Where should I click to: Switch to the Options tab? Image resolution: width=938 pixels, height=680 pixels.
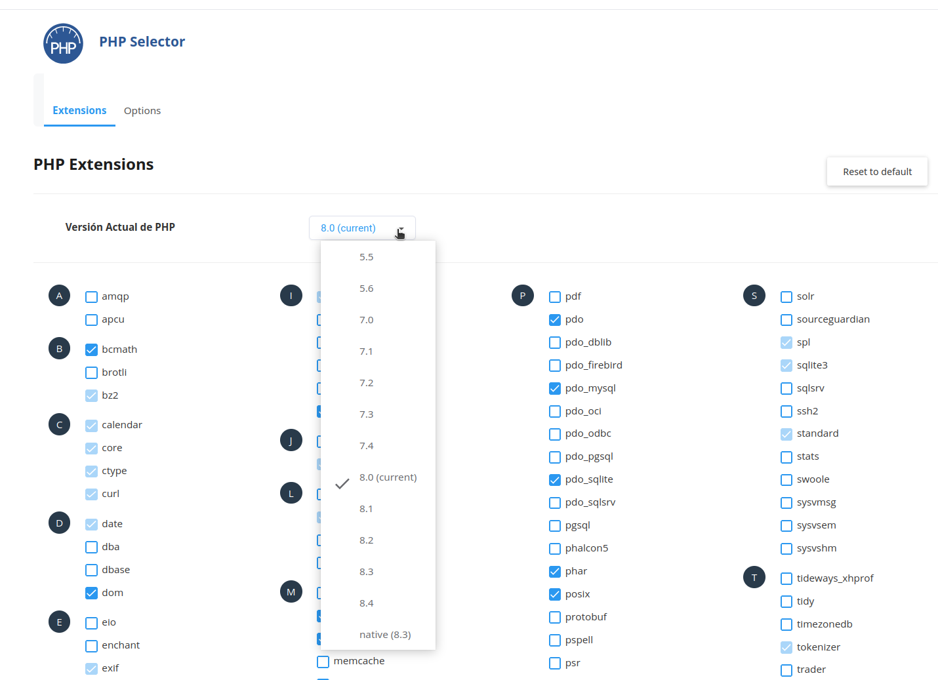click(142, 110)
